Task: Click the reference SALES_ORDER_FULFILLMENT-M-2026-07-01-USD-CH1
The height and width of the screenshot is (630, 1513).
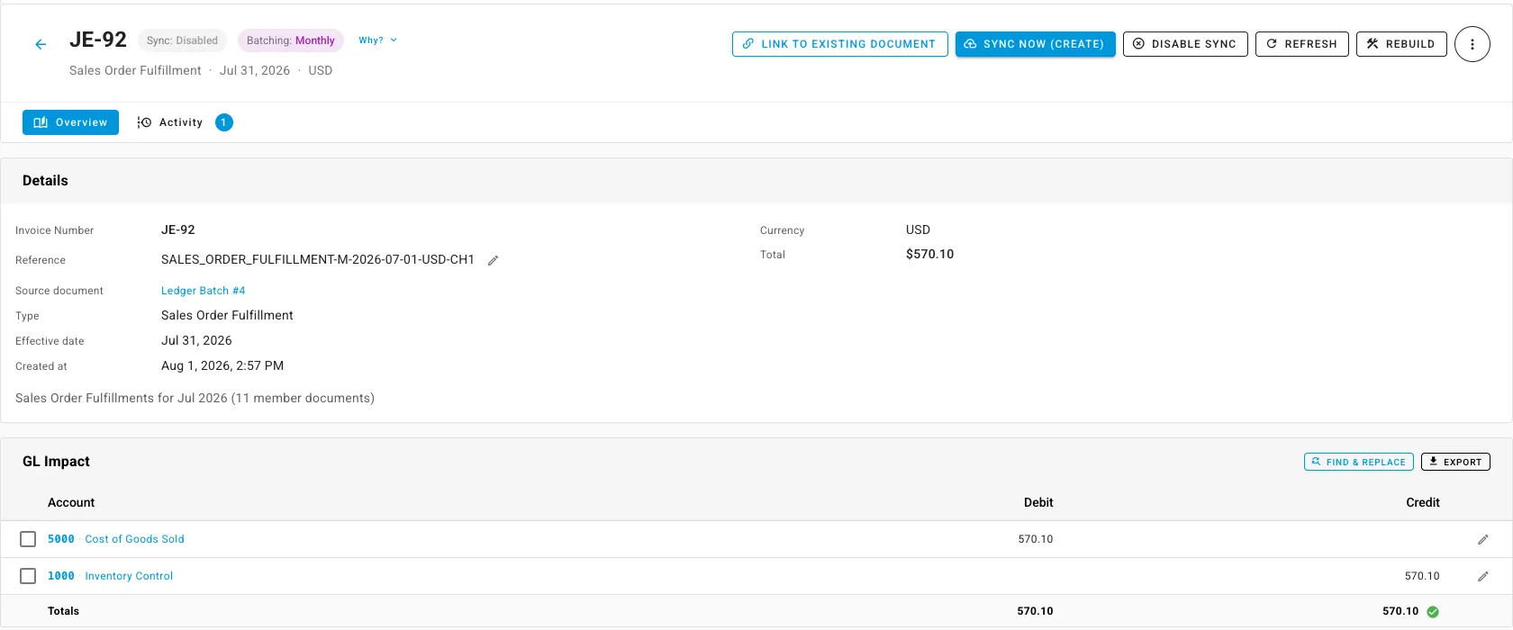Action: tap(318, 259)
